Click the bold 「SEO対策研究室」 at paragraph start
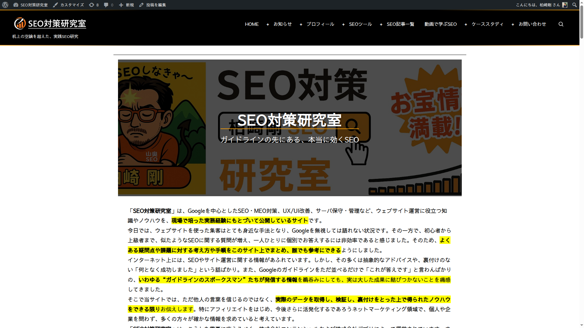The height and width of the screenshot is (328, 584). pyautogui.click(x=152, y=211)
